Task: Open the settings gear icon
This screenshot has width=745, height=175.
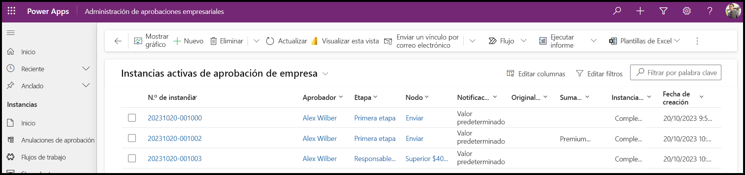Action: tap(687, 11)
